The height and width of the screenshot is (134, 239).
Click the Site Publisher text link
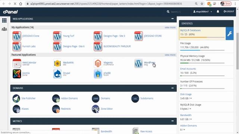click(28, 98)
